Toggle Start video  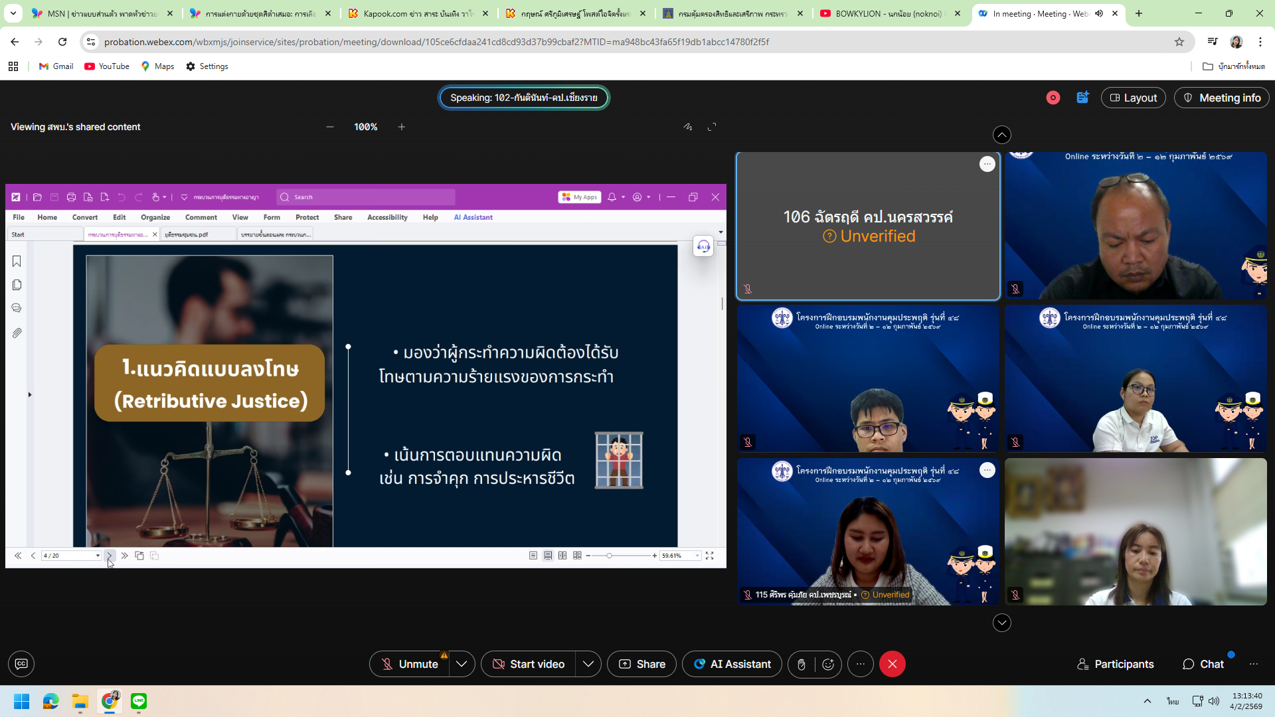(529, 664)
